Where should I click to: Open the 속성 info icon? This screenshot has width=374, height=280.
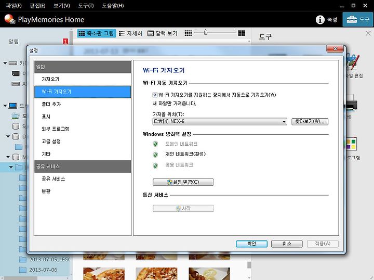pos(320,20)
